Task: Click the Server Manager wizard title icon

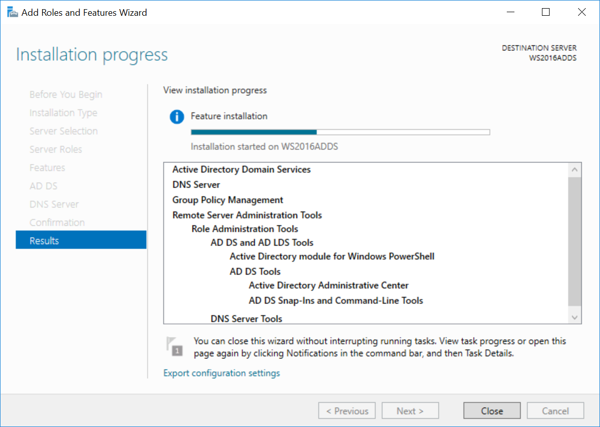Action: [12, 12]
